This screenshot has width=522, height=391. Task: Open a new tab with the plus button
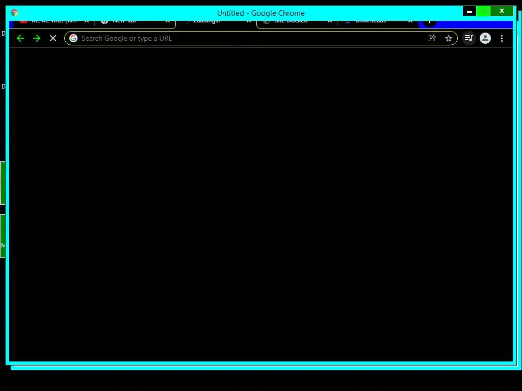[429, 22]
